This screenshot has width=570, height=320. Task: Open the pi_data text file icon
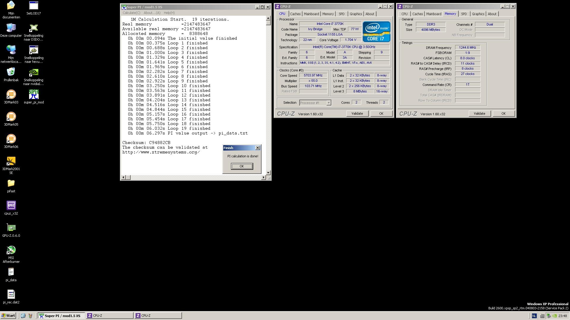(11, 272)
